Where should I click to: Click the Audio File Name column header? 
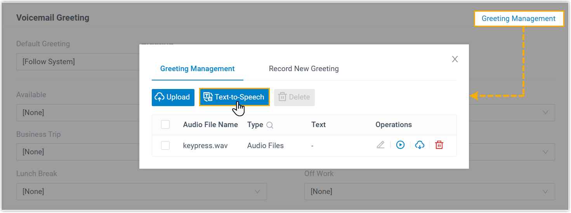click(x=210, y=125)
